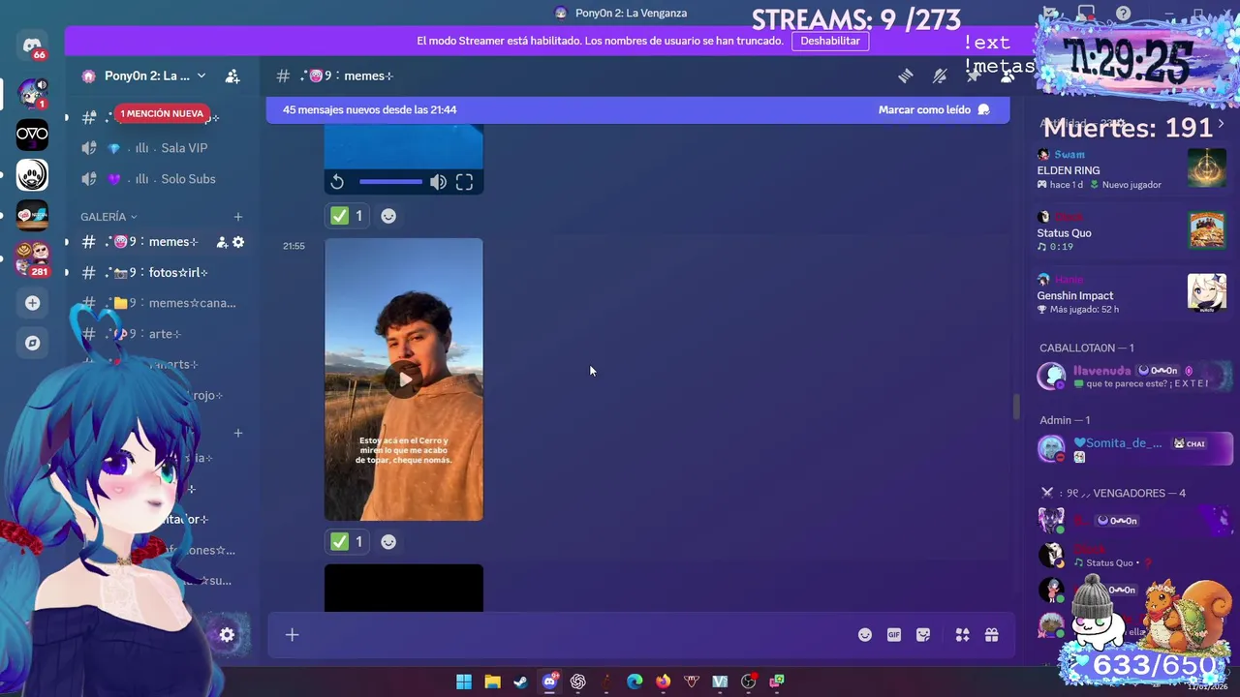Launch Firefox from the taskbar
Viewport: 1240px width, 697px height.
tap(663, 682)
